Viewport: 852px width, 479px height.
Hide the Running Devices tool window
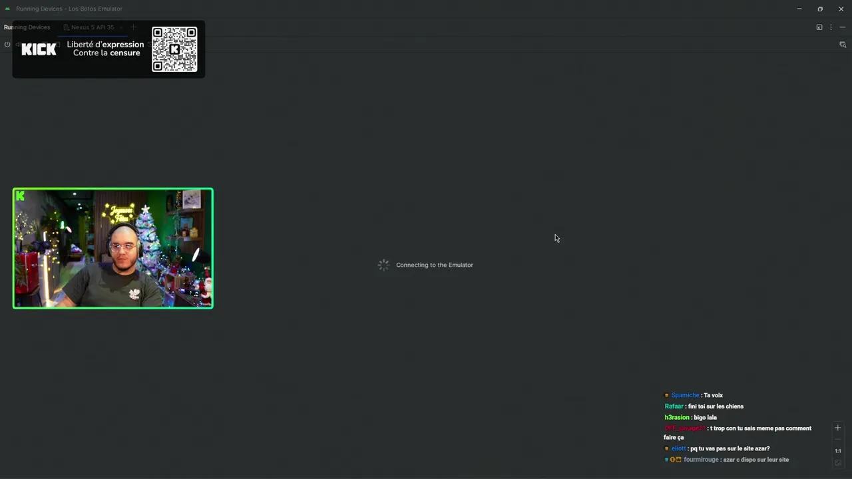842,27
